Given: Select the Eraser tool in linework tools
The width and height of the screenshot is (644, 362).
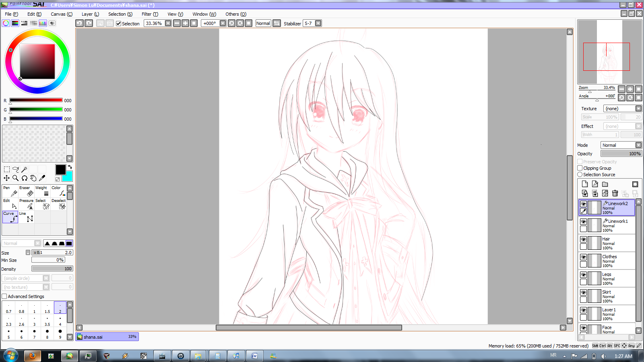Looking at the screenshot, I should 26,191.
